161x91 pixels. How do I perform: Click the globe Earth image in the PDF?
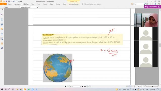[x=58, y=68]
